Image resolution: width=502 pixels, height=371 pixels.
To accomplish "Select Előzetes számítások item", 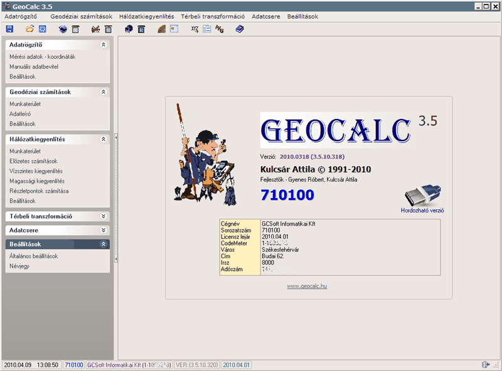I will 33,161.
